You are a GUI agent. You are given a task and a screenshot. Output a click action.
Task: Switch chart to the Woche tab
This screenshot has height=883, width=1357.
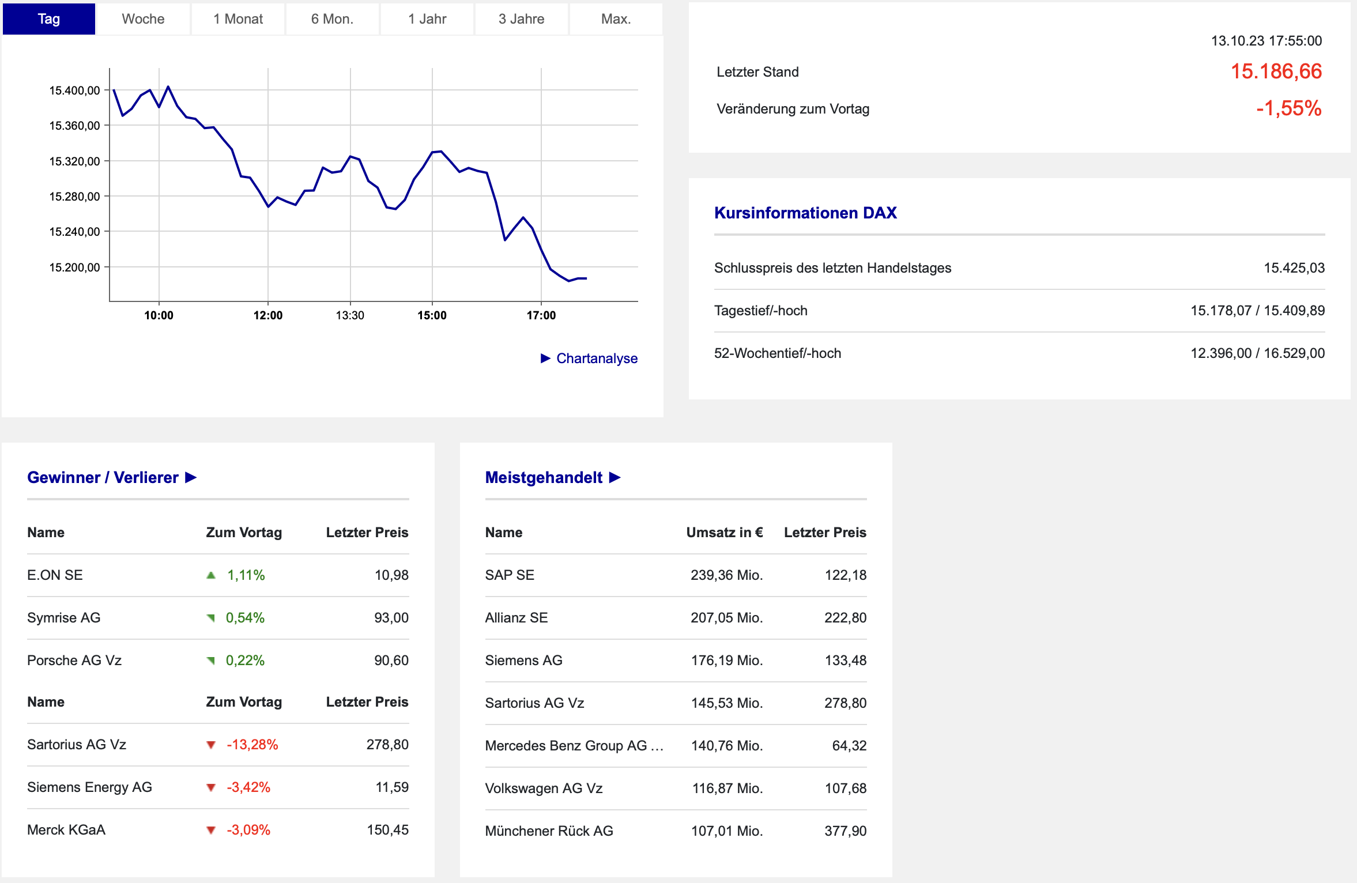coord(143,19)
